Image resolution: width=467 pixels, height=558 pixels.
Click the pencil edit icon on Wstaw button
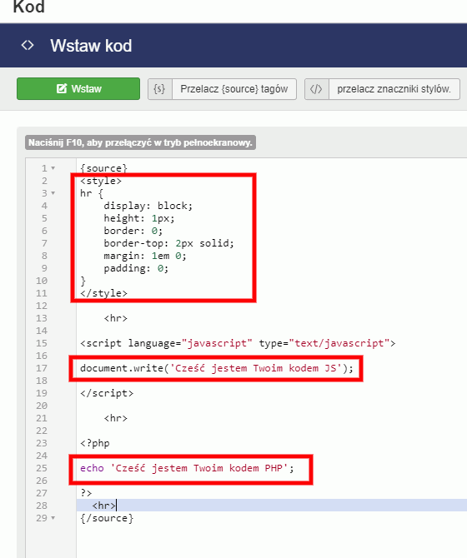(62, 88)
